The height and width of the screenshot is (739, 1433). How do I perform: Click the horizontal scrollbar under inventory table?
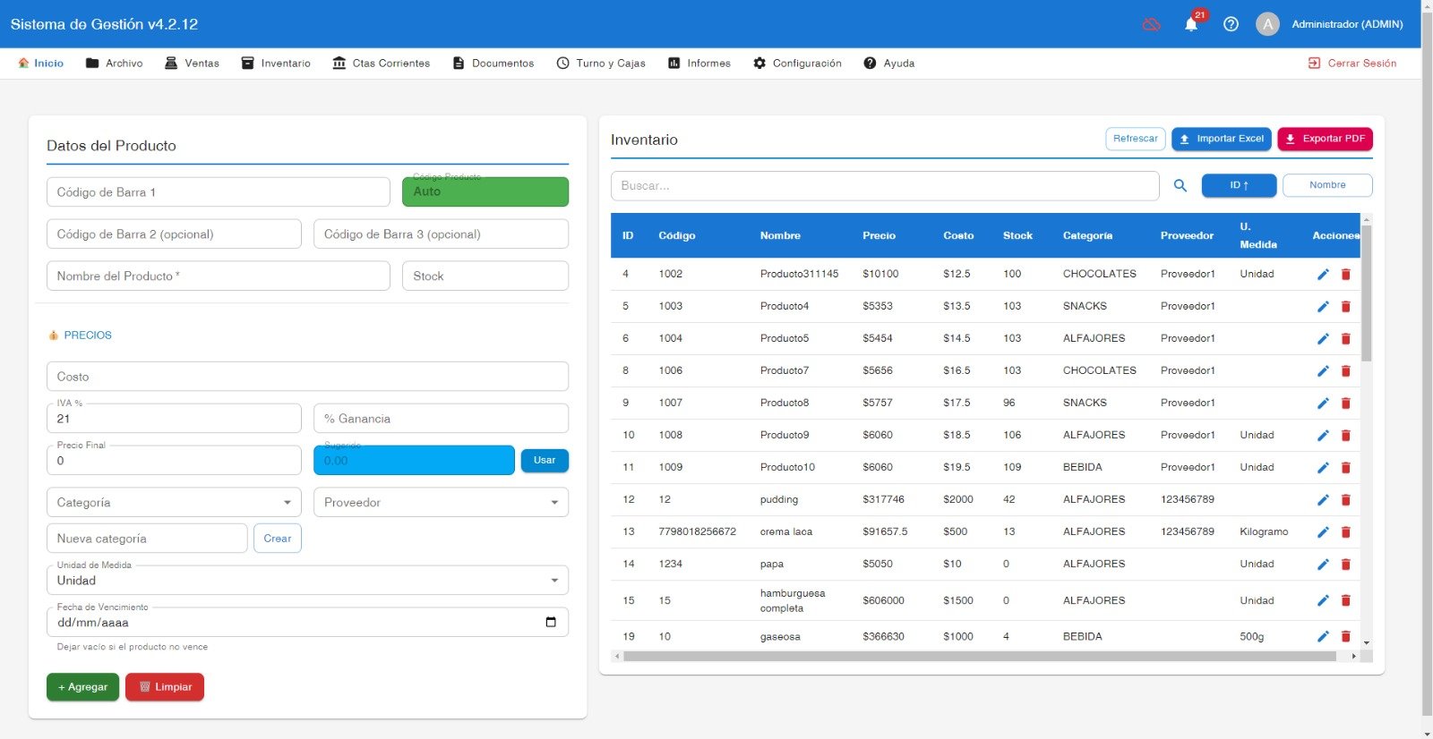tap(980, 657)
